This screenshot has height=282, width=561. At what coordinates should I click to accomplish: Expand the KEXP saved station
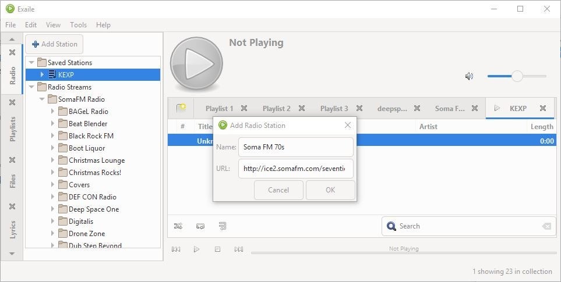(x=42, y=74)
